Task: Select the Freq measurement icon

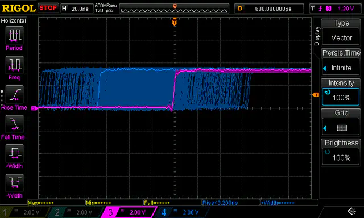Action: (x=14, y=65)
